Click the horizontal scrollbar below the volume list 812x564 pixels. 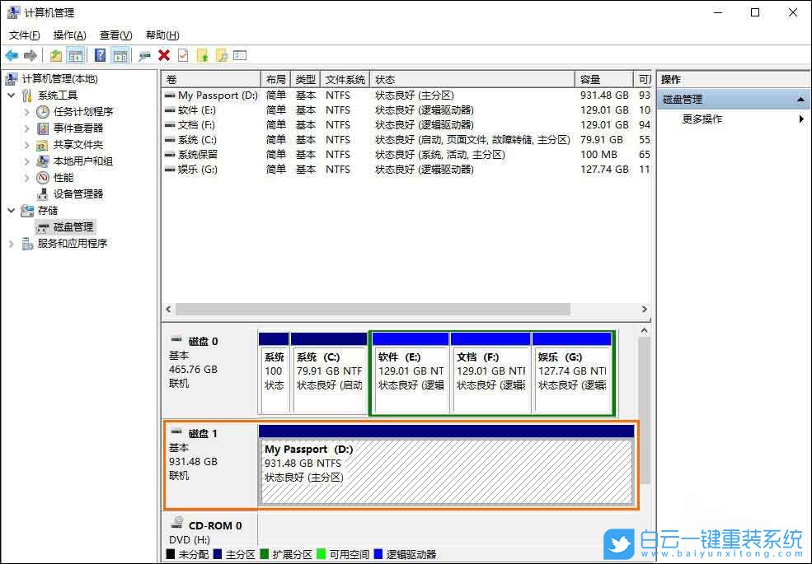click(371, 309)
